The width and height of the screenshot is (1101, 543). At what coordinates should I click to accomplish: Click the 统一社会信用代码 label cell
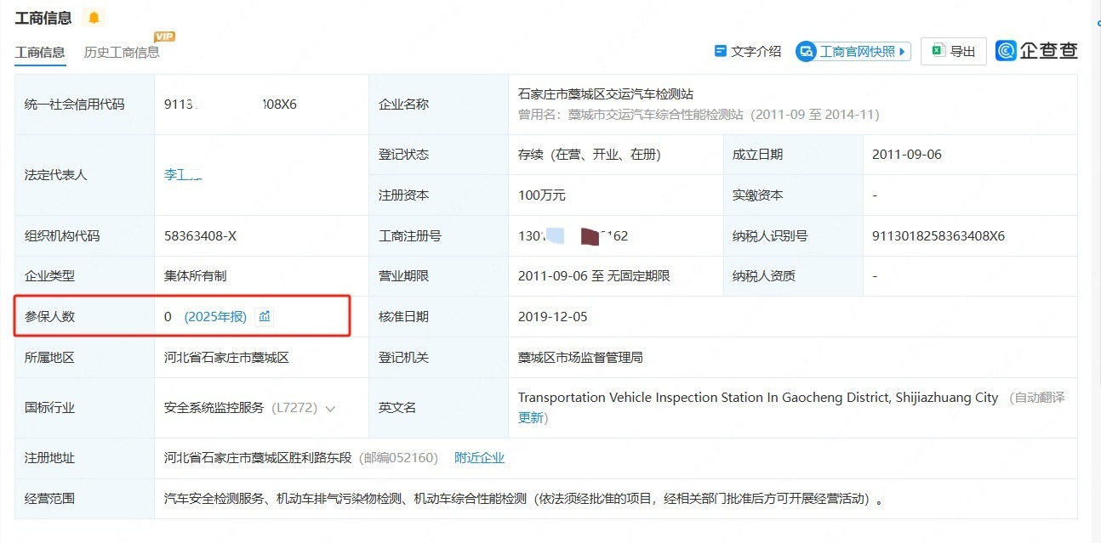point(84,104)
